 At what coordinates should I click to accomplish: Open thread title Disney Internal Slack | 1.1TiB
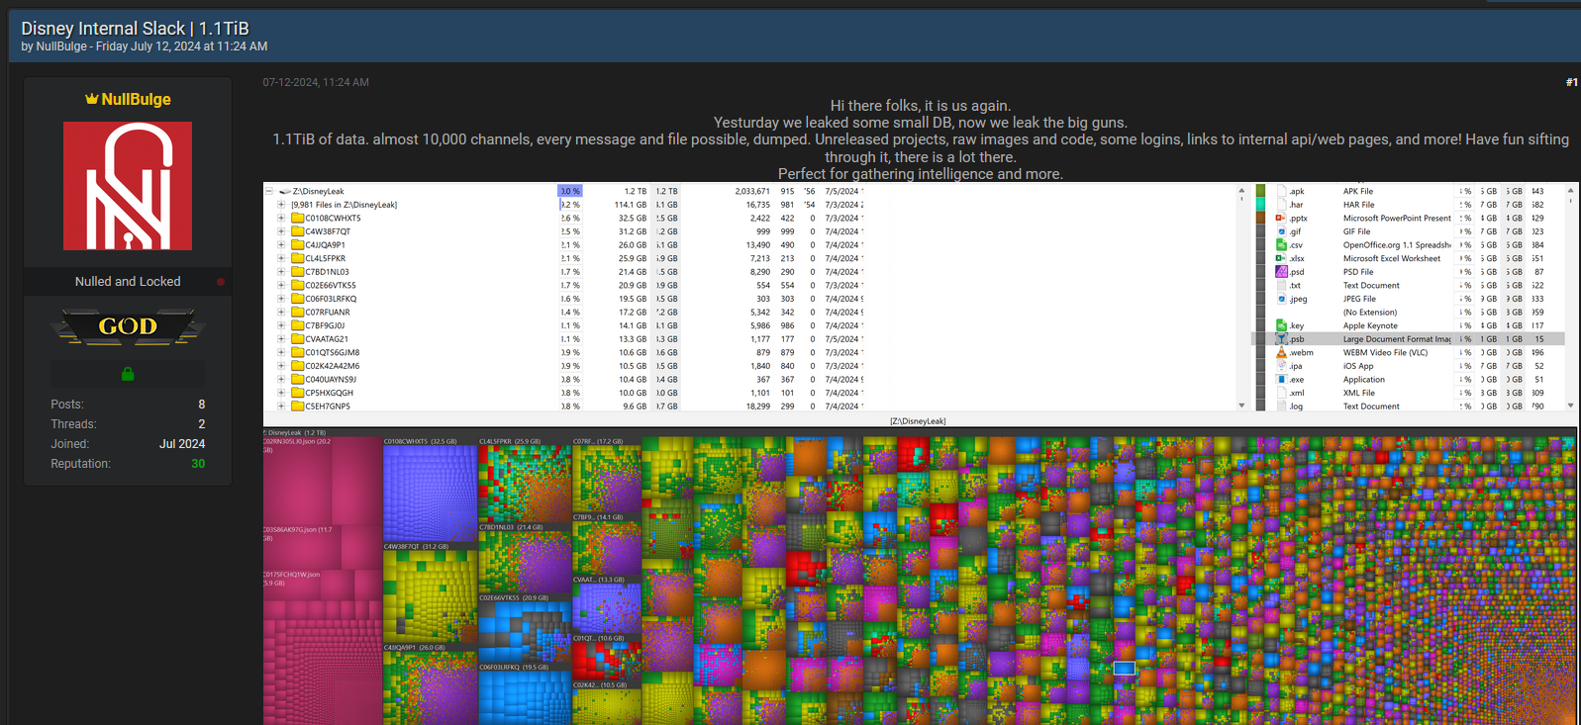pos(135,29)
